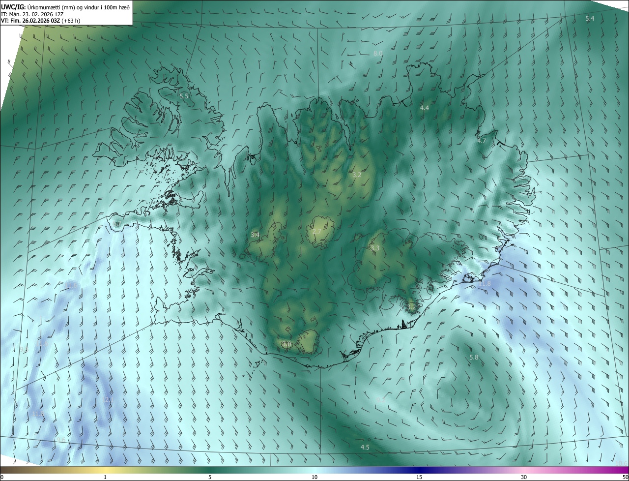Click the 8.0 value label
Viewport: 629px width, 481px height.
(x=378, y=53)
